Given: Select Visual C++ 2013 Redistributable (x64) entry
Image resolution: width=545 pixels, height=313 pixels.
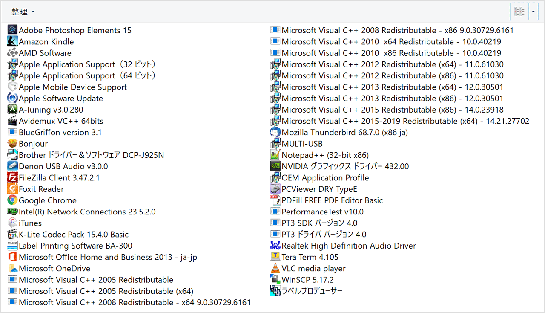Looking at the screenshot, I should (x=387, y=87).
